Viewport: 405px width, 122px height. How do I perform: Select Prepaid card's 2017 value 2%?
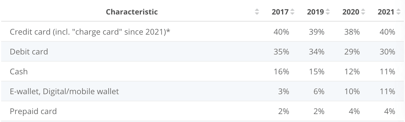[x=283, y=111]
